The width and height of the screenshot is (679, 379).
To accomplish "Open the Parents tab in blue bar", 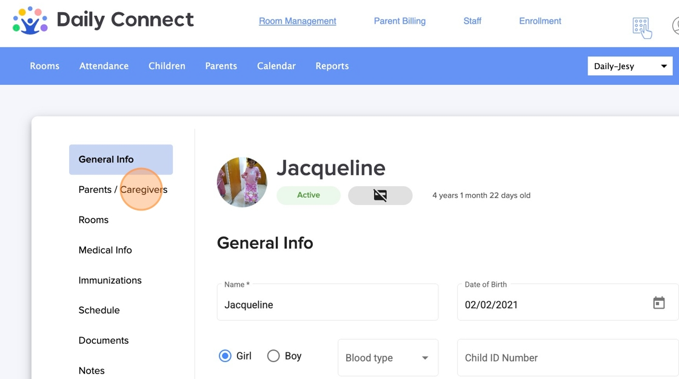I will 221,66.
